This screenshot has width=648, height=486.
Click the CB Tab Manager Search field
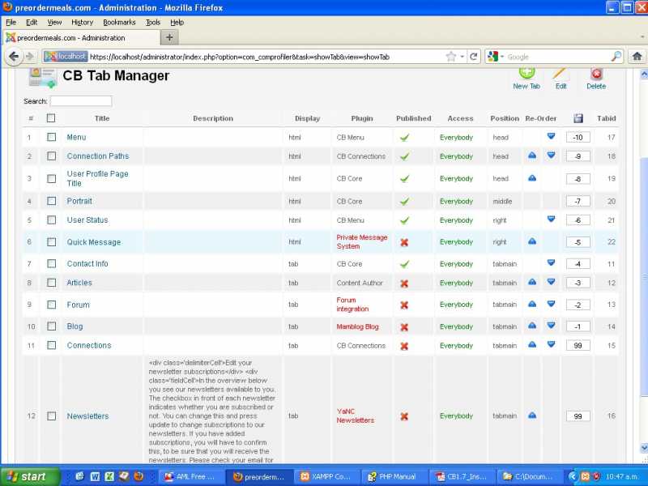click(x=81, y=100)
